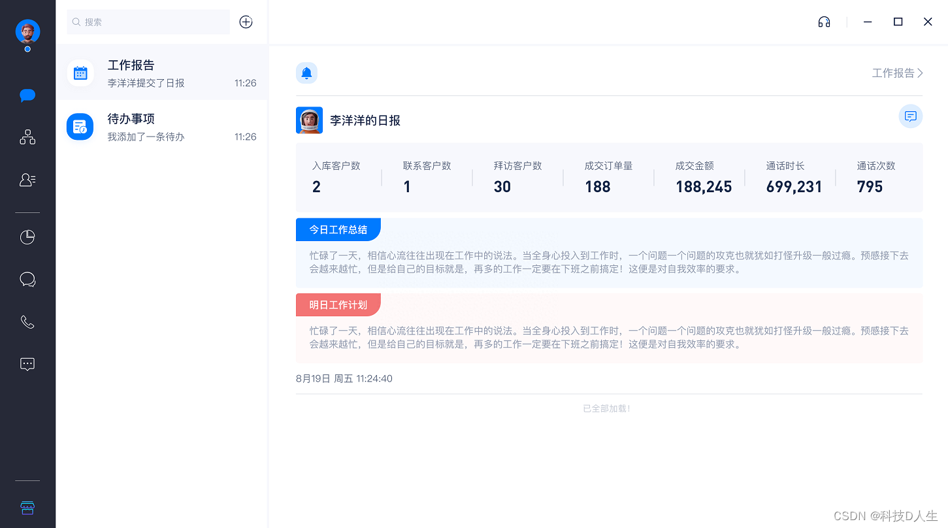Click 李洋洋's avatar in the daily report
948x528 pixels.
tap(309, 120)
